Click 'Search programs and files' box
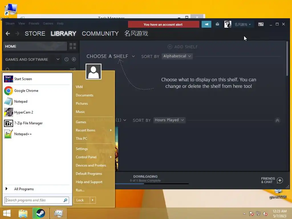Image resolution: width=292 pixels, height=219 pixels. coord(37,200)
